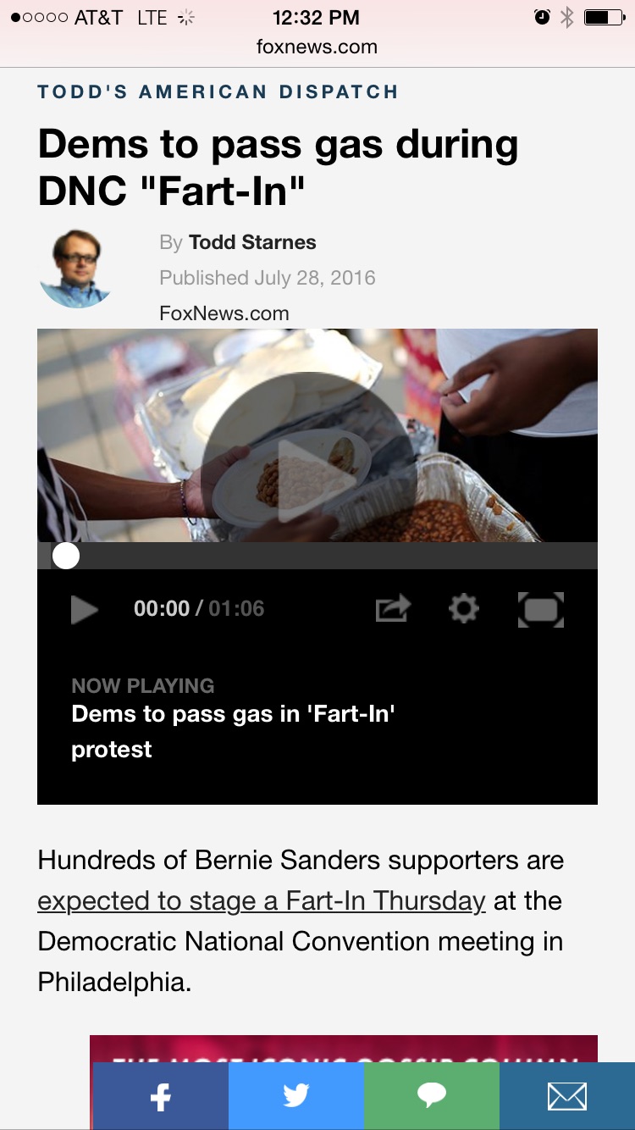Viewport: 635px width, 1130px height.
Task: Tap the 'Dems to pass gas' headline
Action: click(x=279, y=167)
